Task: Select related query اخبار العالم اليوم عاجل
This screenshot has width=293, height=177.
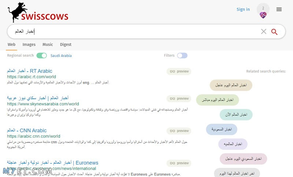Action: tap(231, 85)
